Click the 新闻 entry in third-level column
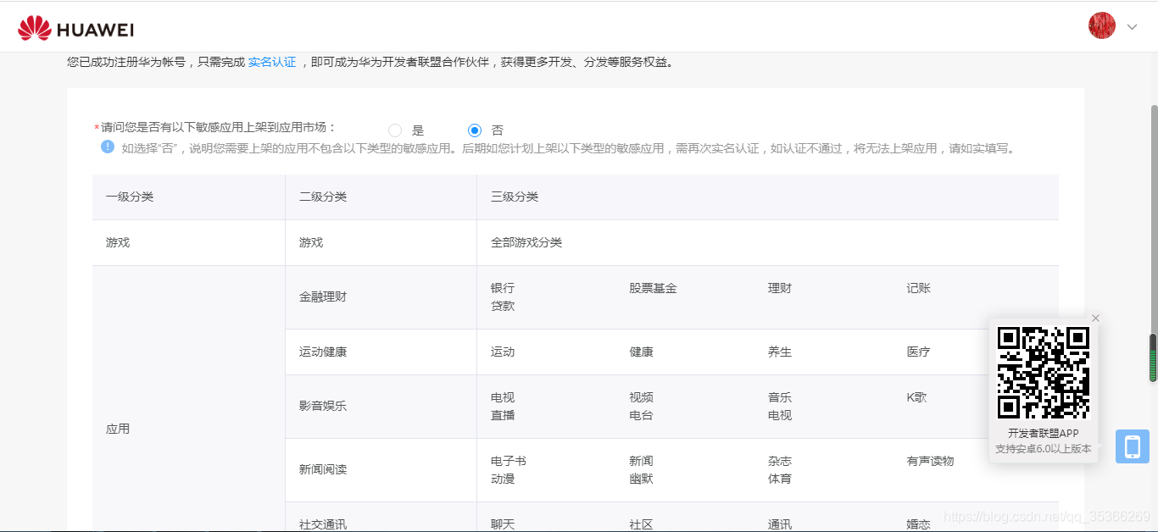 (641, 461)
